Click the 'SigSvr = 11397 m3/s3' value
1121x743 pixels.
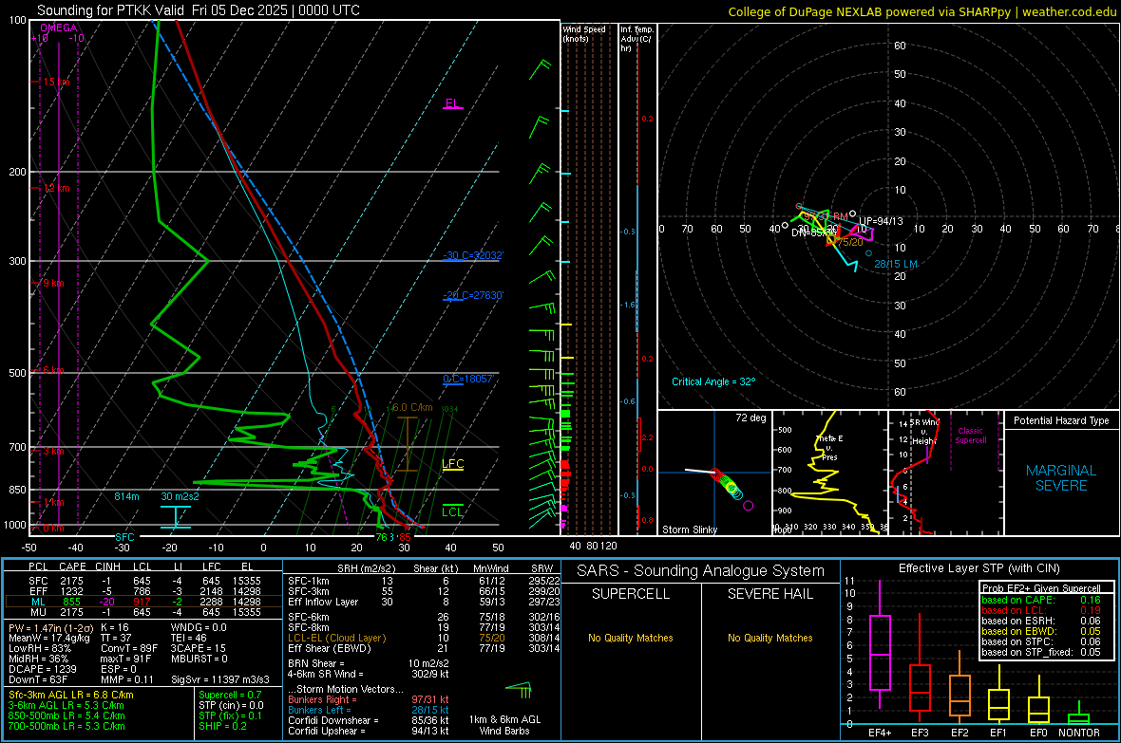221,679
